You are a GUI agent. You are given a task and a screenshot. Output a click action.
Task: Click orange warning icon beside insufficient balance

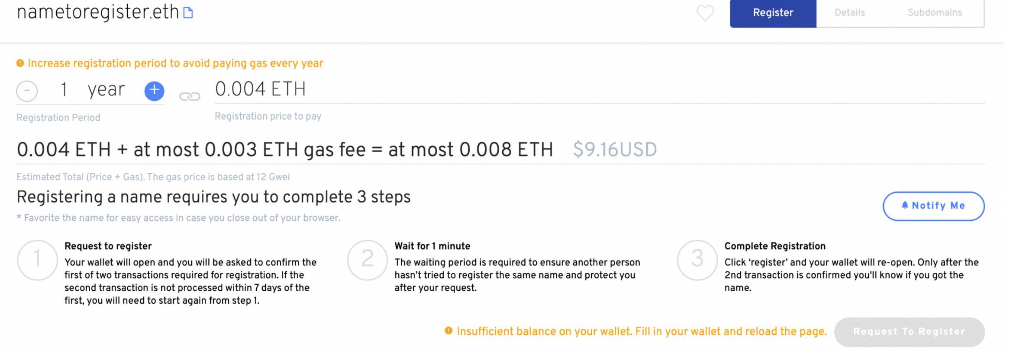pos(448,331)
